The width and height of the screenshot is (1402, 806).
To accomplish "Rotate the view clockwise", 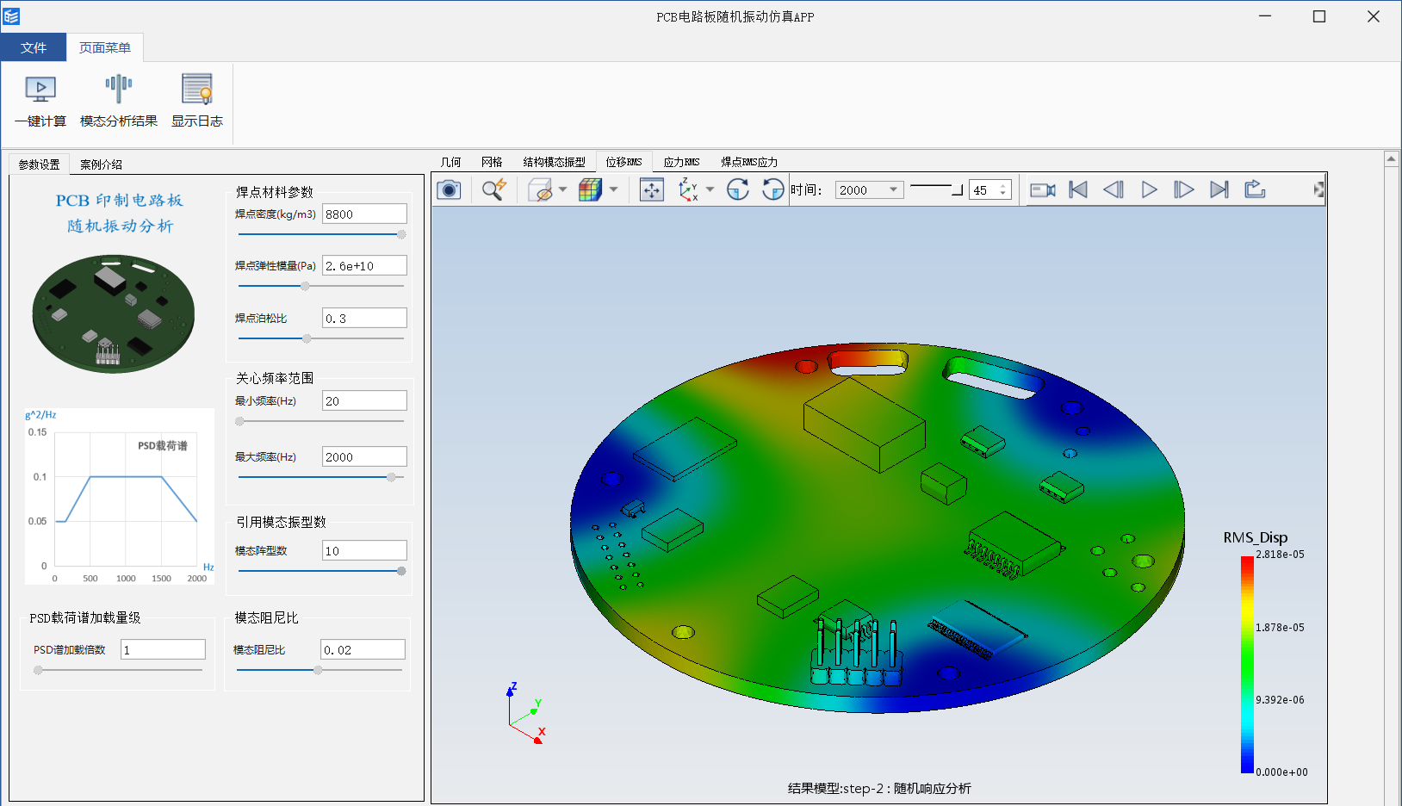I will point(738,189).
